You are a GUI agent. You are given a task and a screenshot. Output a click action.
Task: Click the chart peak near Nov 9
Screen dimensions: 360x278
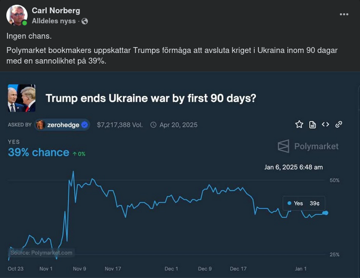pos(73,172)
